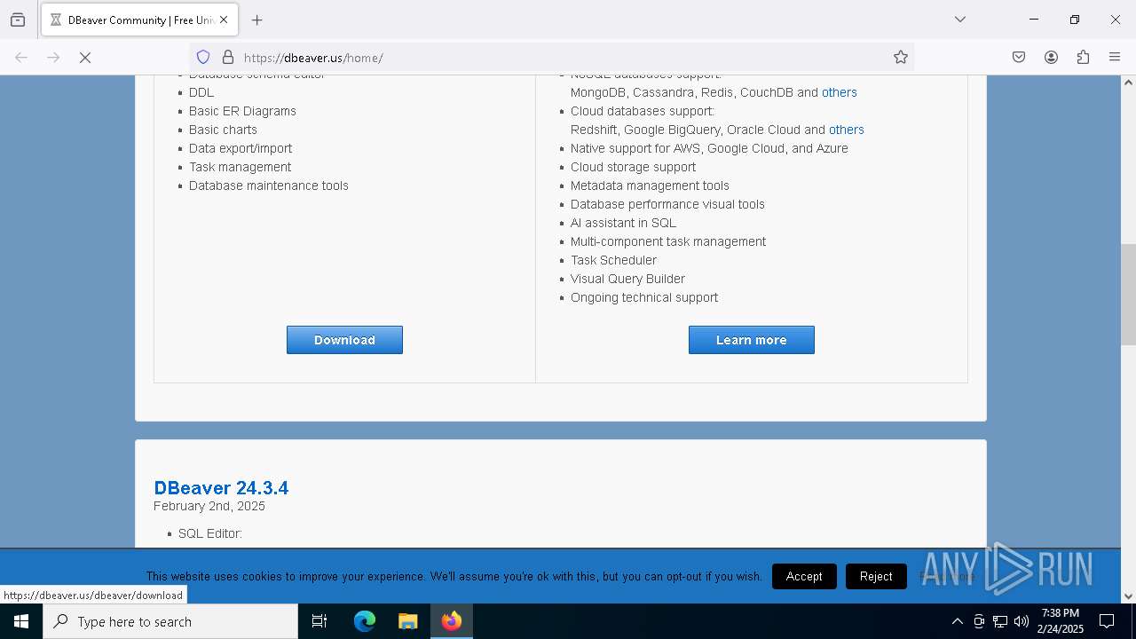Click 'AI assistant in SQL' text
Screen dimensions: 1136x639
pos(623,223)
